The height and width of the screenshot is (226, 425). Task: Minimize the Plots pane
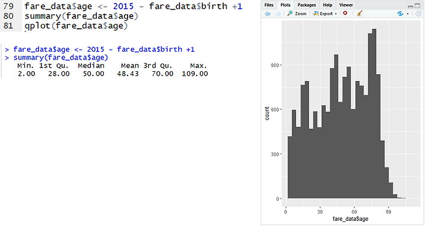(411, 6)
